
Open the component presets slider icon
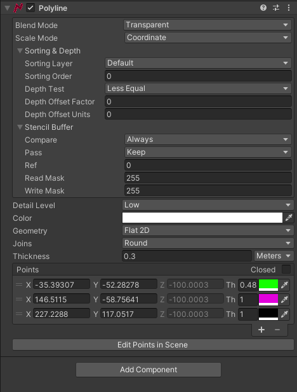[276, 8]
